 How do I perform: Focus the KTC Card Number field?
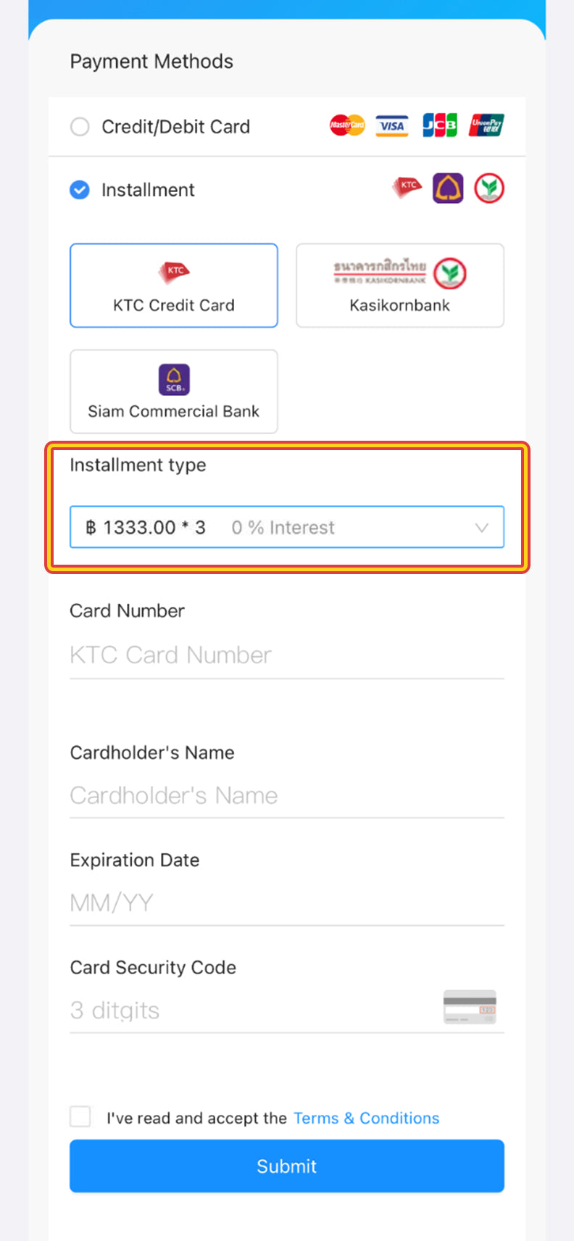[286, 655]
